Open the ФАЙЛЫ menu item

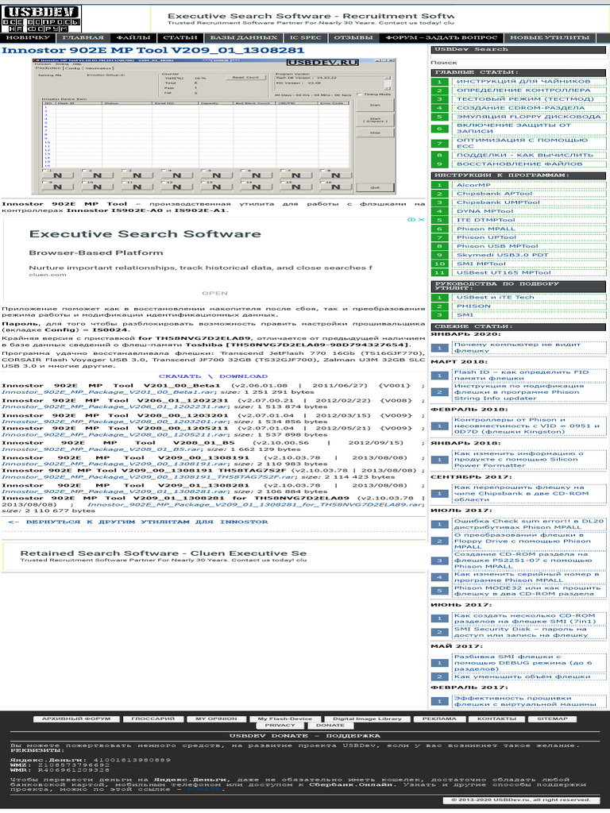(x=133, y=38)
